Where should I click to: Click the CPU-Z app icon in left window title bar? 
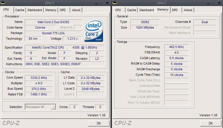click(3, 3)
